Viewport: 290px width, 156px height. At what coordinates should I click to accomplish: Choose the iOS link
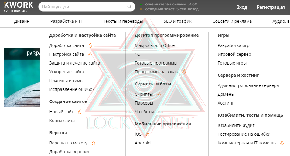(x=138, y=134)
